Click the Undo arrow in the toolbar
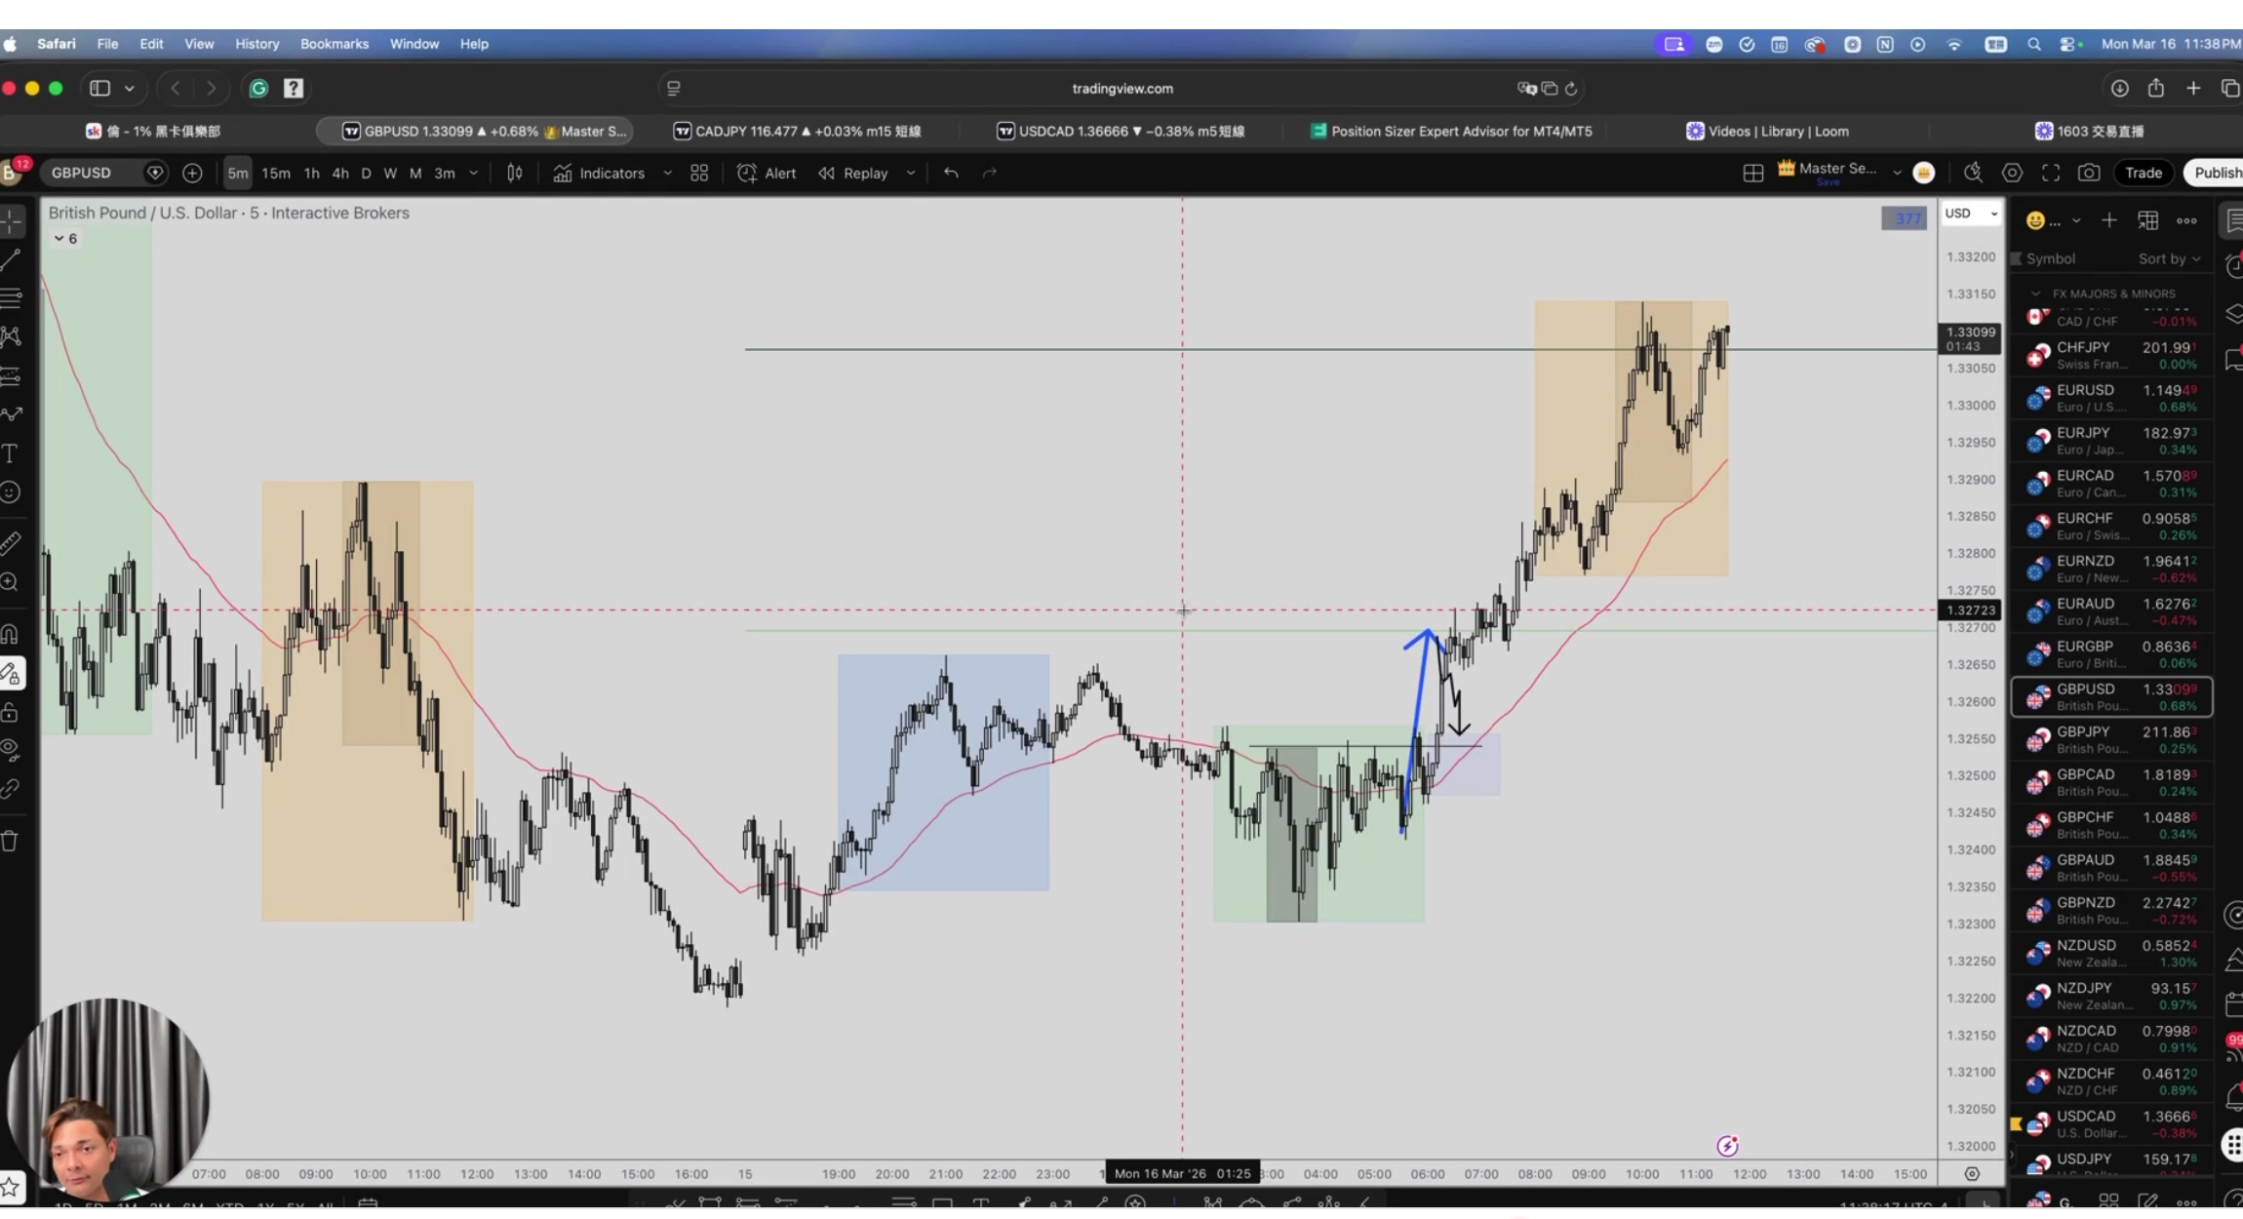This screenshot has height=1219, width=2243. pyautogui.click(x=951, y=173)
